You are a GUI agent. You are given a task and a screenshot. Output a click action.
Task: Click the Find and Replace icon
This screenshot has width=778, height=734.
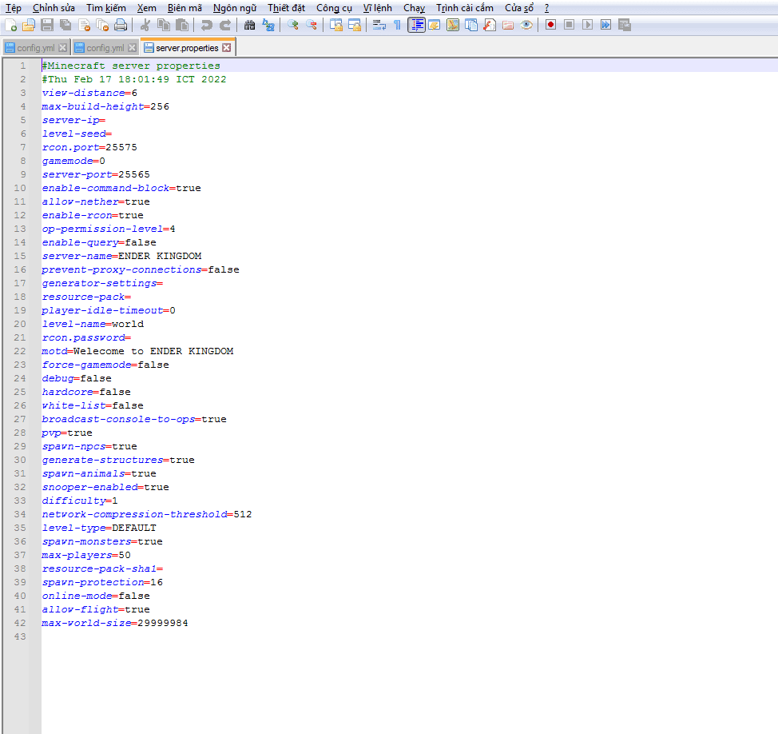pos(268,25)
